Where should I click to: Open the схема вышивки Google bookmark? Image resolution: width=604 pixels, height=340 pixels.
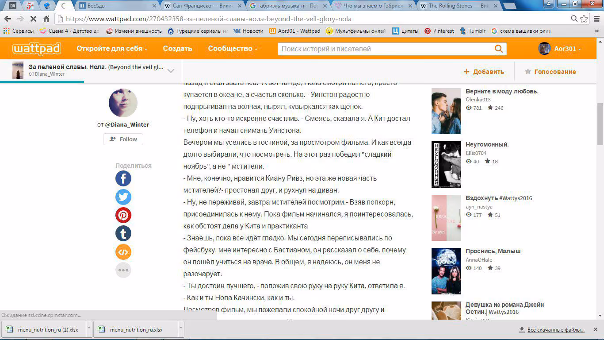pos(520,31)
